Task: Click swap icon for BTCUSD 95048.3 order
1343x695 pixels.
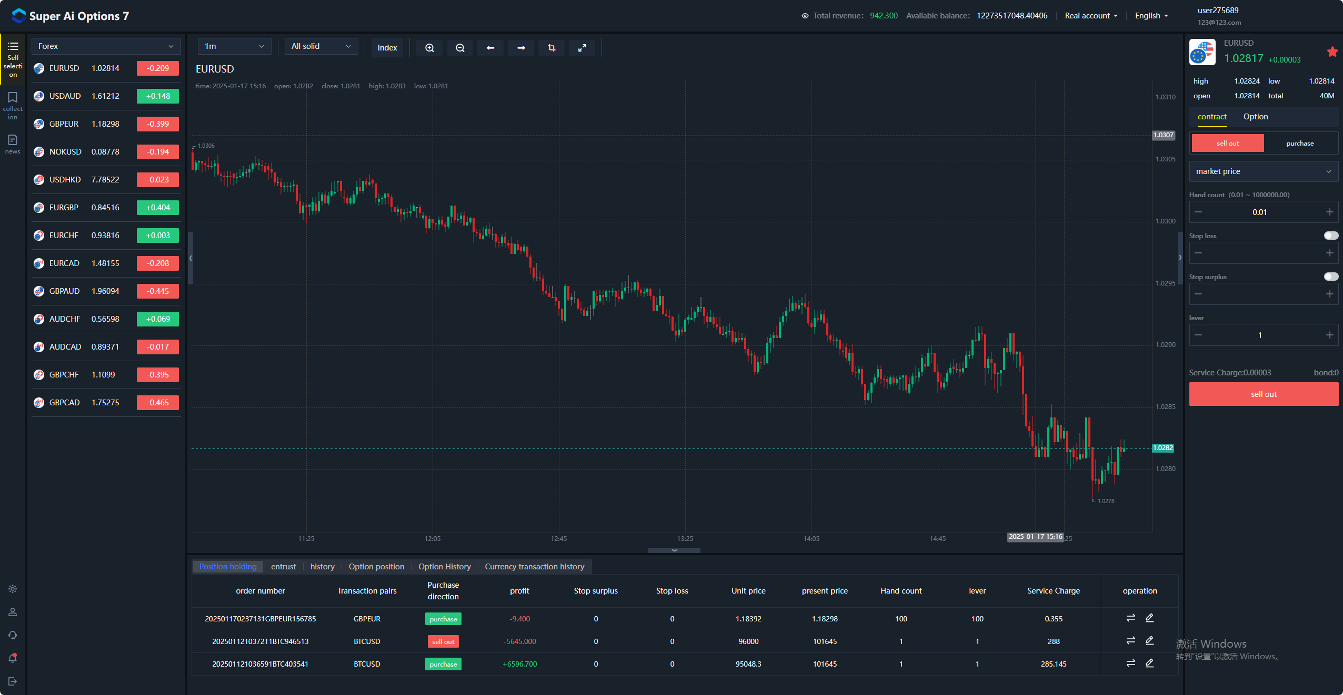Action: click(1130, 663)
